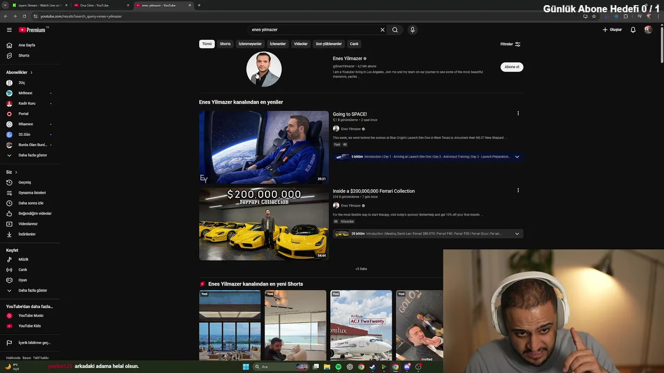664x373 pixels.
Task: Open the Going to SPACE! title link
Action: 350,114
